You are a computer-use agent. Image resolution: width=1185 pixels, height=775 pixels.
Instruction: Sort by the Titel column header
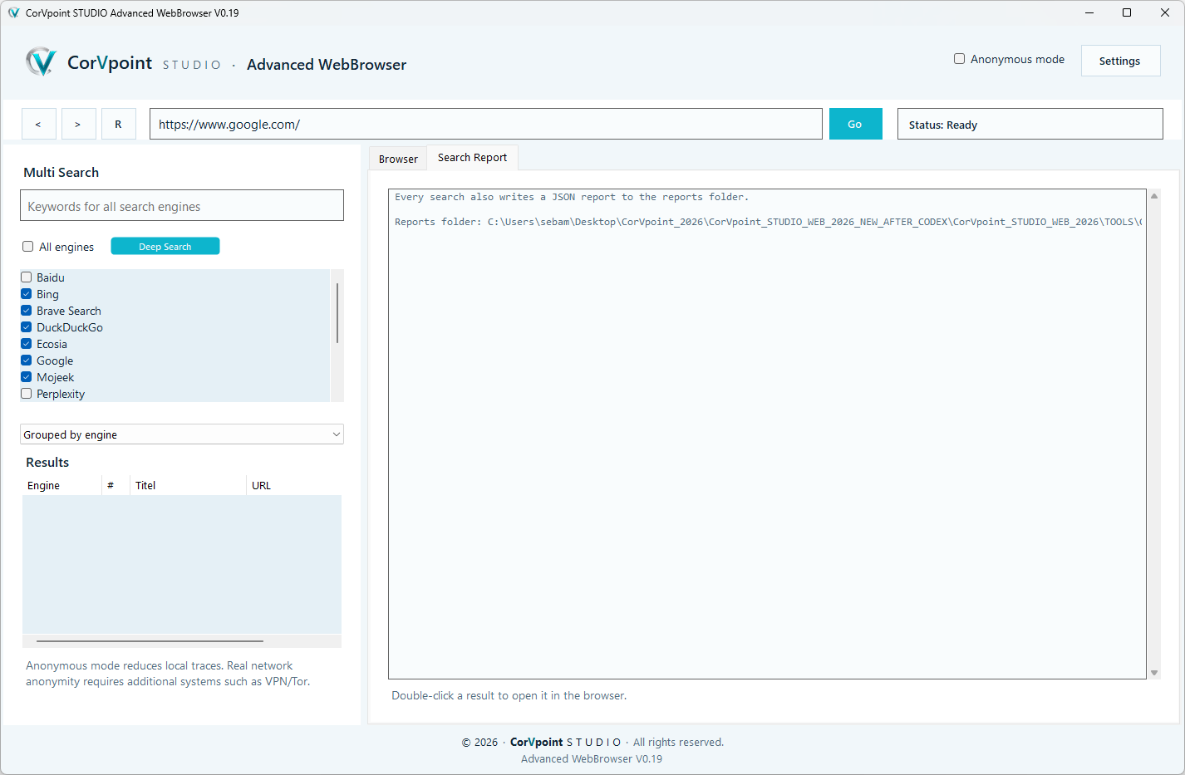(188, 485)
